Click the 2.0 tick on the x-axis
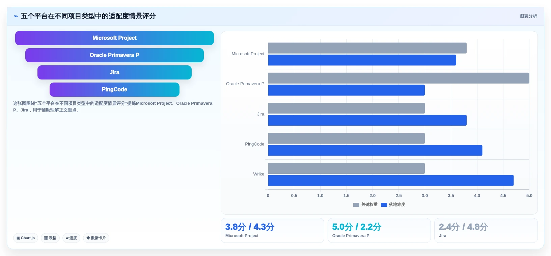 pyautogui.click(x=373, y=196)
